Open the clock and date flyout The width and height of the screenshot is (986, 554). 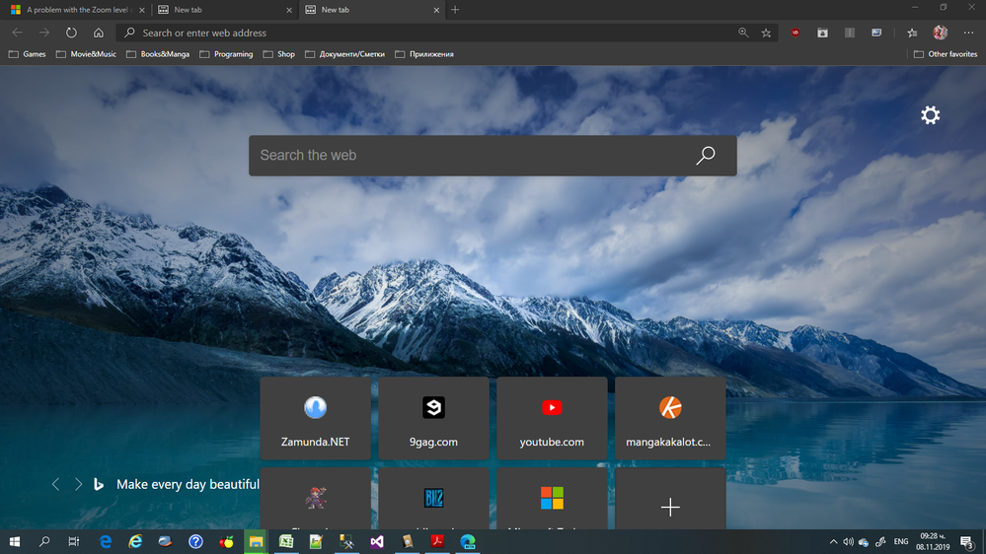pos(933,541)
